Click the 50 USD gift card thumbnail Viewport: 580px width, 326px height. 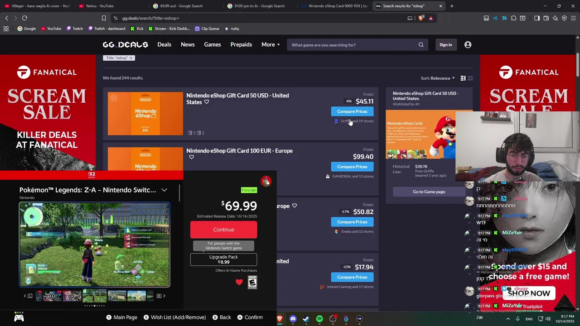pos(145,114)
